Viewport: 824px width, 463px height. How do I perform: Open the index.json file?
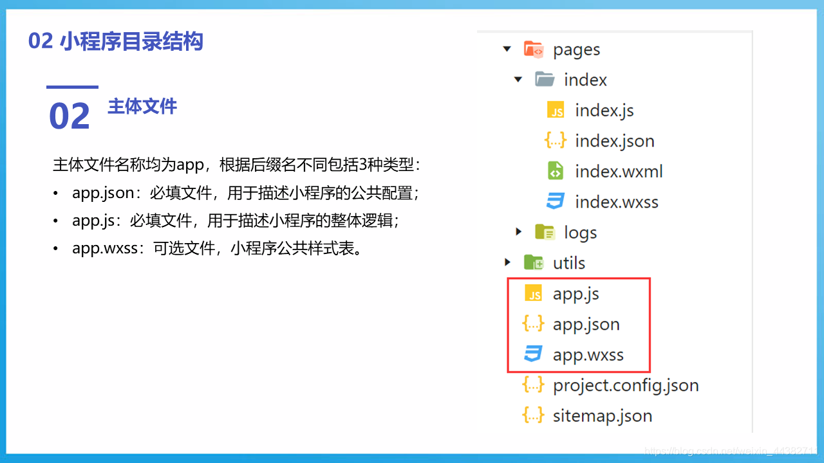(615, 141)
